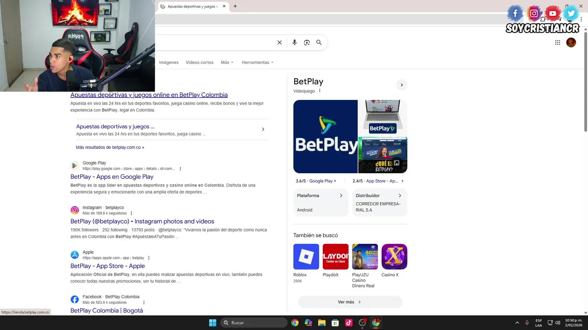Click Facebook favicon in results
Screen dimensions: 588x330
tap(74, 299)
